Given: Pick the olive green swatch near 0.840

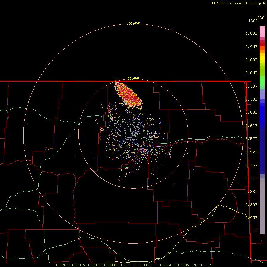Looking at the screenshot, I should coord(262,71).
